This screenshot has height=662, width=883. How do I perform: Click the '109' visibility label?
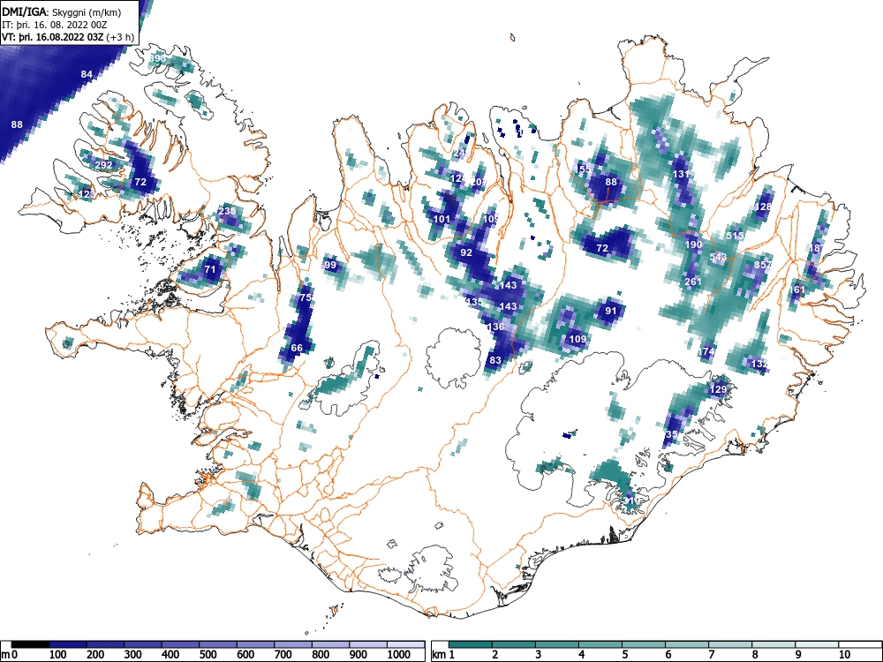(577, 339)
